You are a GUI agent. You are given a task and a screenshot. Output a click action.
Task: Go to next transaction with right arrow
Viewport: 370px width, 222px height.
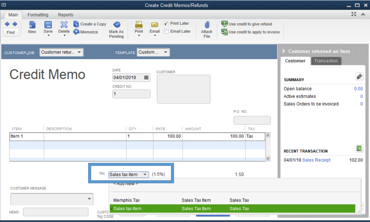click(x=15, y=24)
